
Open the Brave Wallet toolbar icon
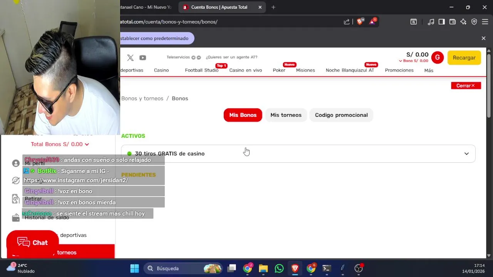pyautogui.click(x=453, y=22)
